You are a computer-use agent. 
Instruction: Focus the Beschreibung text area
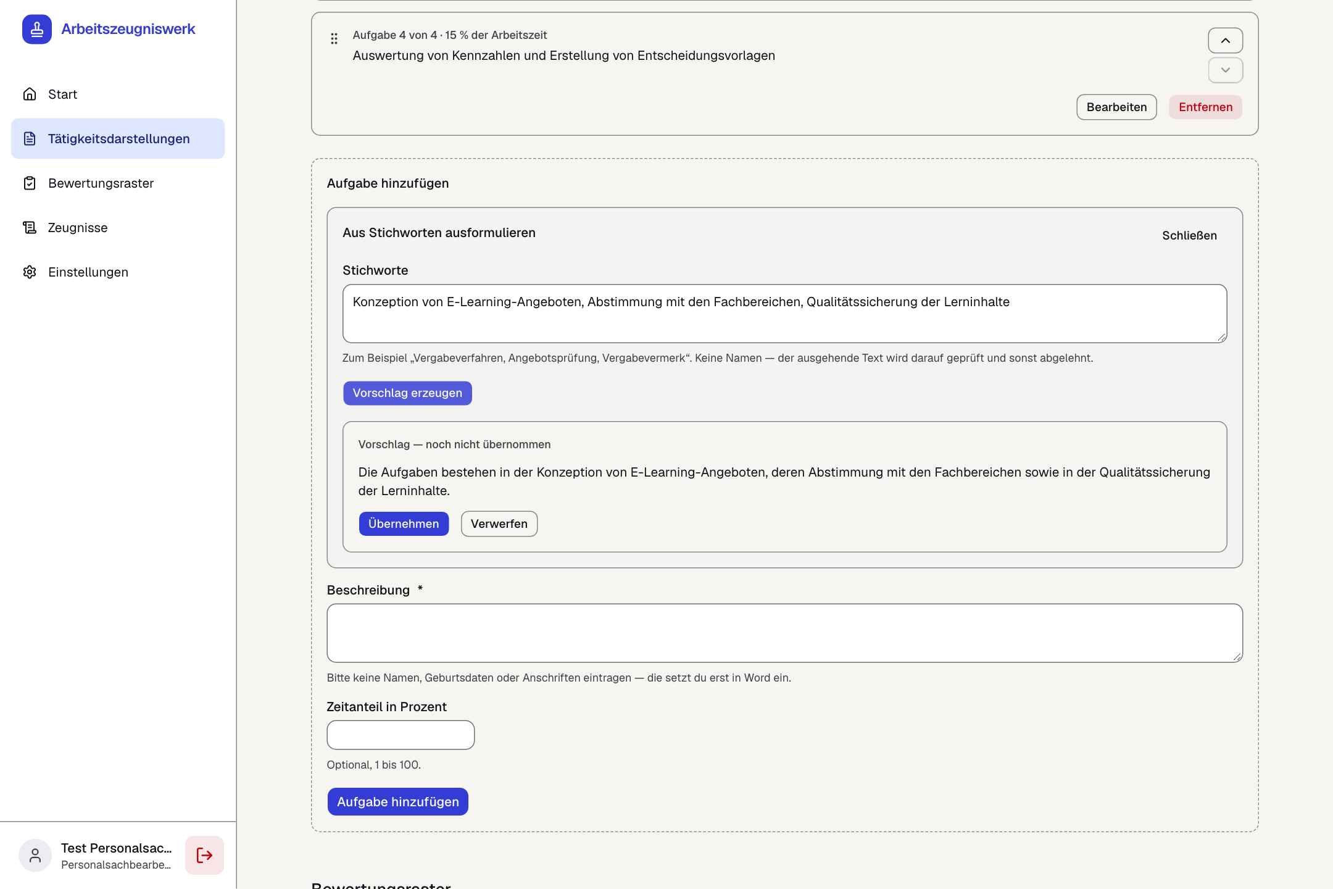pyautogui.click(x=784, y=633)
